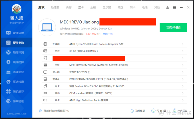Open the hamburger menu icon

click(174, 8)
